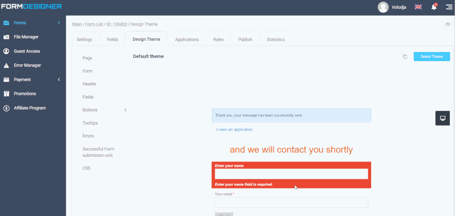Image resolution: width=455 pixels, height=216 pixels.
Task: Change language via UK flag icon
Action: pos(418,7)
